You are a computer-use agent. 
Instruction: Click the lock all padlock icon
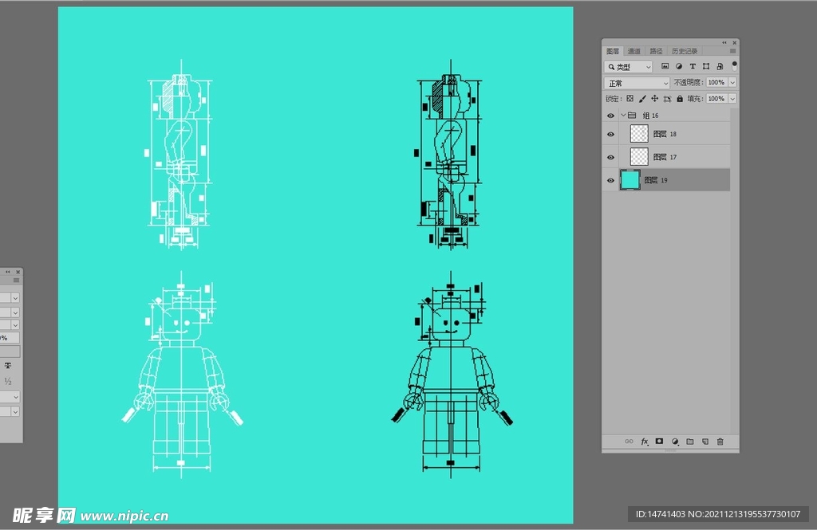point(680,98)
